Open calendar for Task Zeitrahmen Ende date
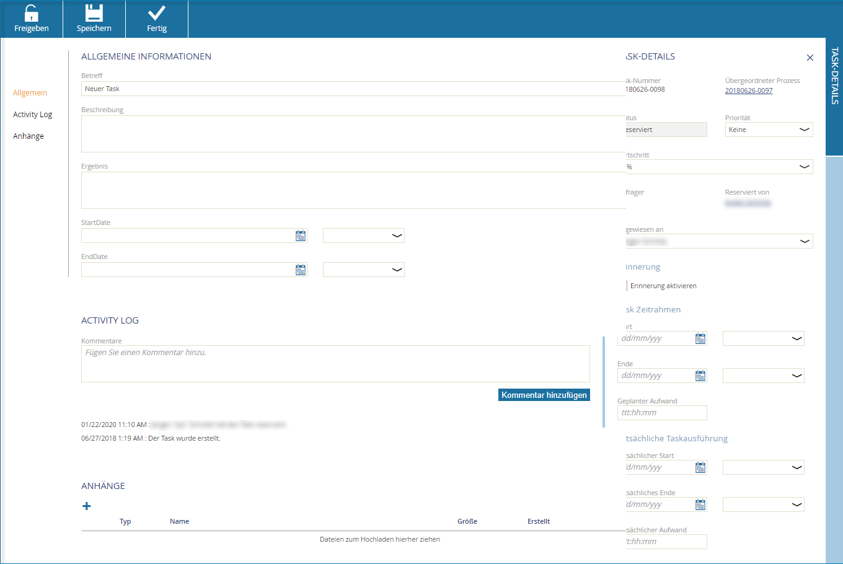This screenshot has height=564, width=843. click(x=700, y=376)
